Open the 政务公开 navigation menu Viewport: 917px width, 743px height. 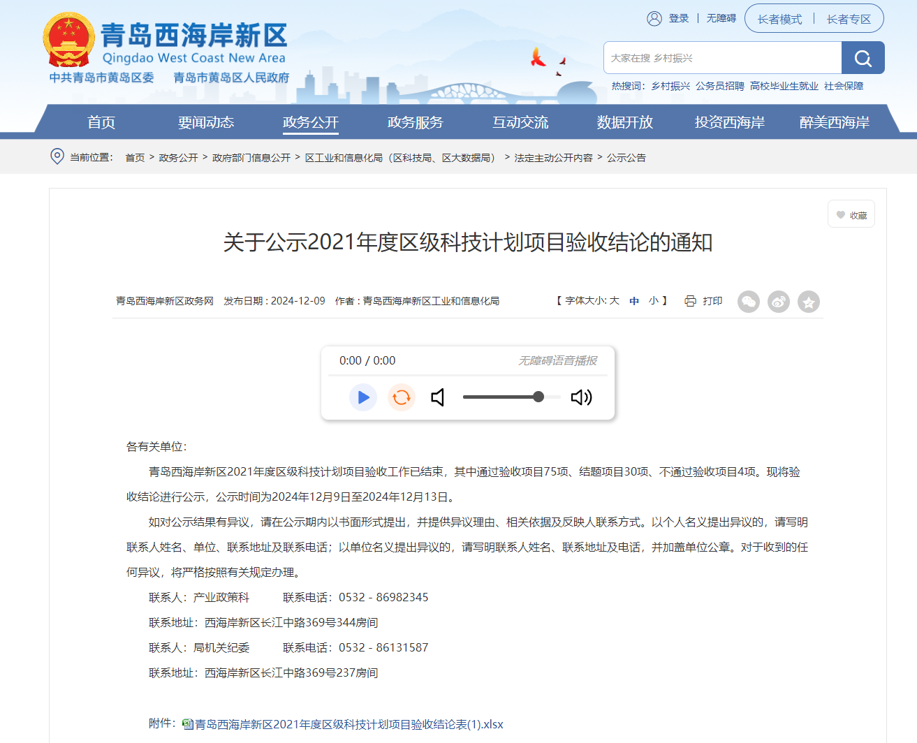[x=311, y=122]
